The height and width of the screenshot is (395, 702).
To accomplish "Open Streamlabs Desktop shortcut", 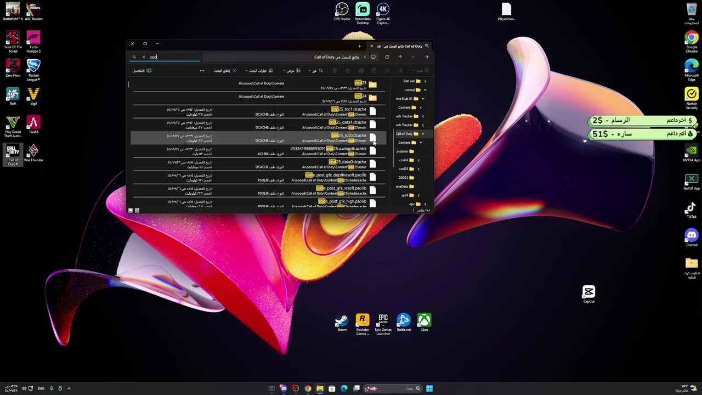I will [363, 14].
